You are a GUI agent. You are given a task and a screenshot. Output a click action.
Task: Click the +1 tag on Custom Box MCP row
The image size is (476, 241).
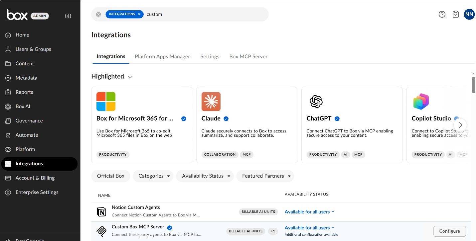[x=273, y=231]
